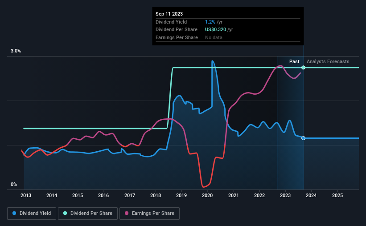Click the blue Dividend Yield legend dot
Image resolution: width=366 pixels, height=226 pixels.
point(14,213)
